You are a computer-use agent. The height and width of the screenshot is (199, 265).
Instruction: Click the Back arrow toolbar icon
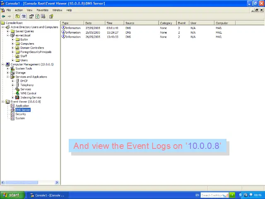4,17
